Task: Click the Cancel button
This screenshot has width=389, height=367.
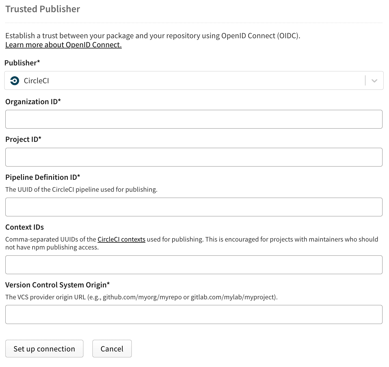Action: pos(112,349)
